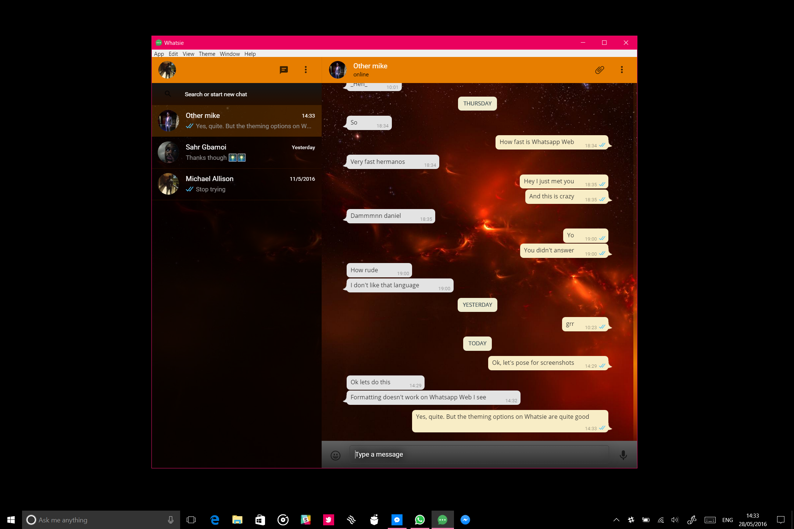Image resolution: width=794 pixels, height=529 pixels.
Task: Click the volume speaker tray icon
Action: coord(675,520)
